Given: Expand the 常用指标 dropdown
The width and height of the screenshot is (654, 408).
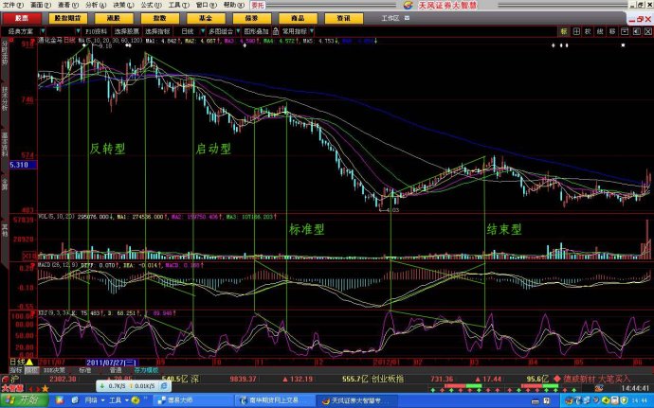Looking at the screenshot, I should tap(312, 31).
